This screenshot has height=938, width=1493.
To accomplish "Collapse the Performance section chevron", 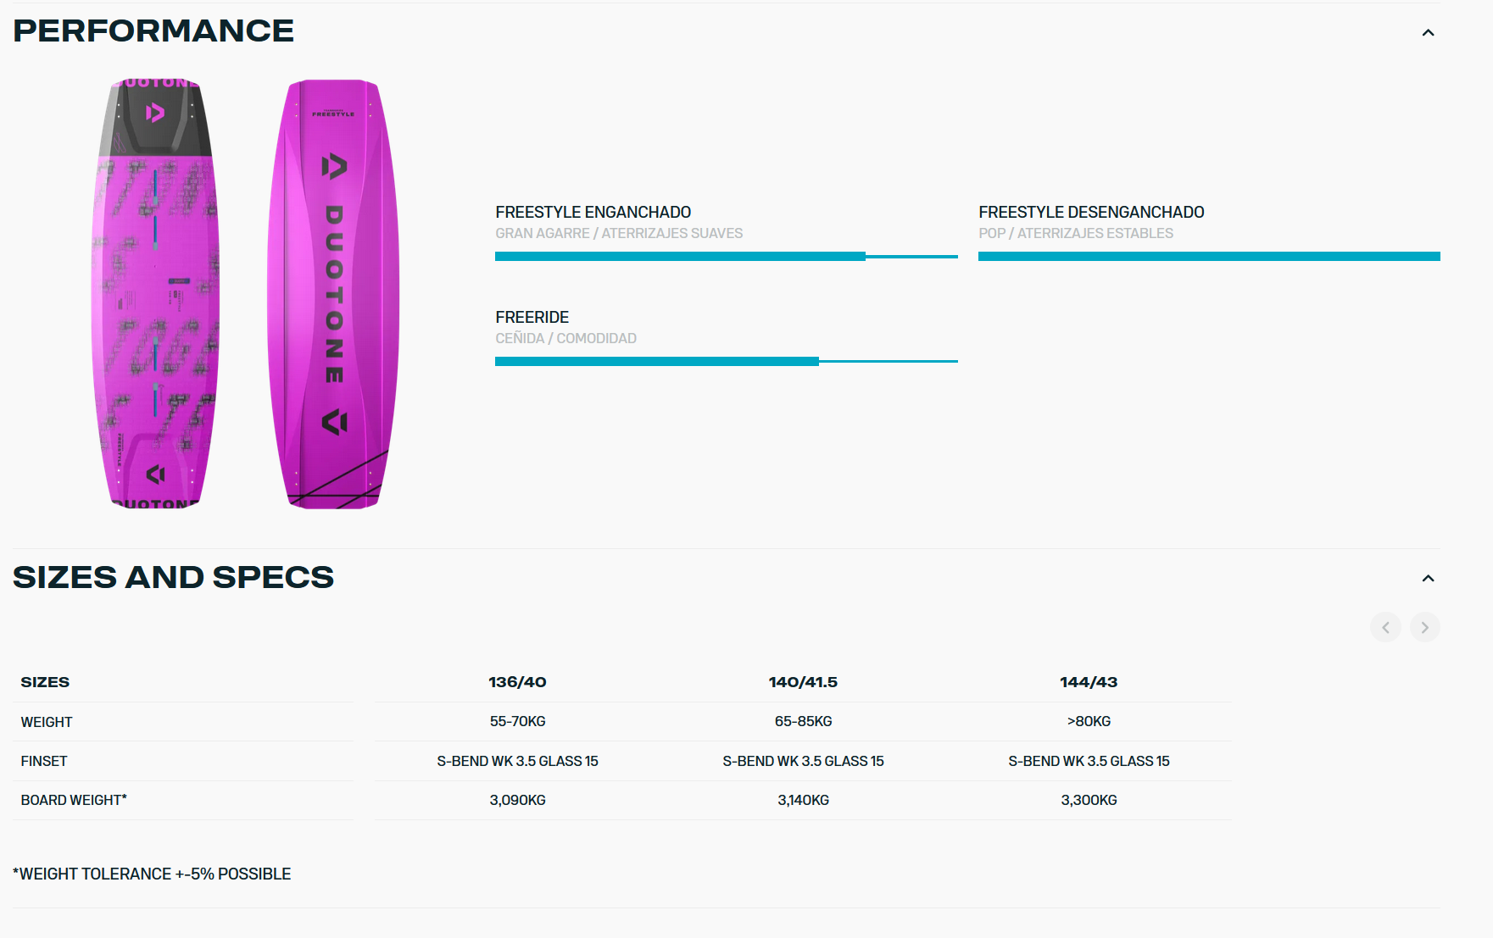I will point(1428,32).
